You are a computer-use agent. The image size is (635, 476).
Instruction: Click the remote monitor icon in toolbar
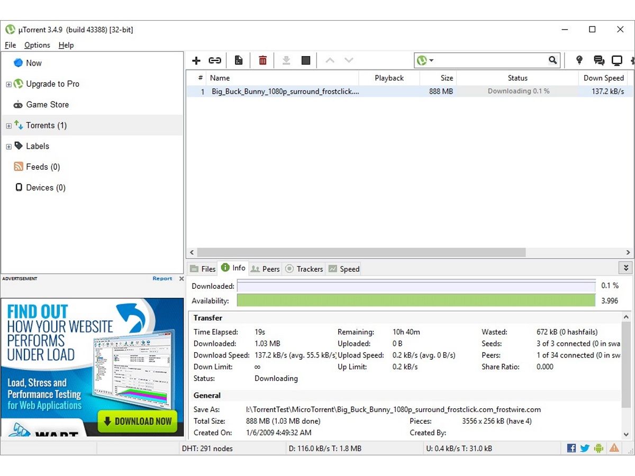617,60
